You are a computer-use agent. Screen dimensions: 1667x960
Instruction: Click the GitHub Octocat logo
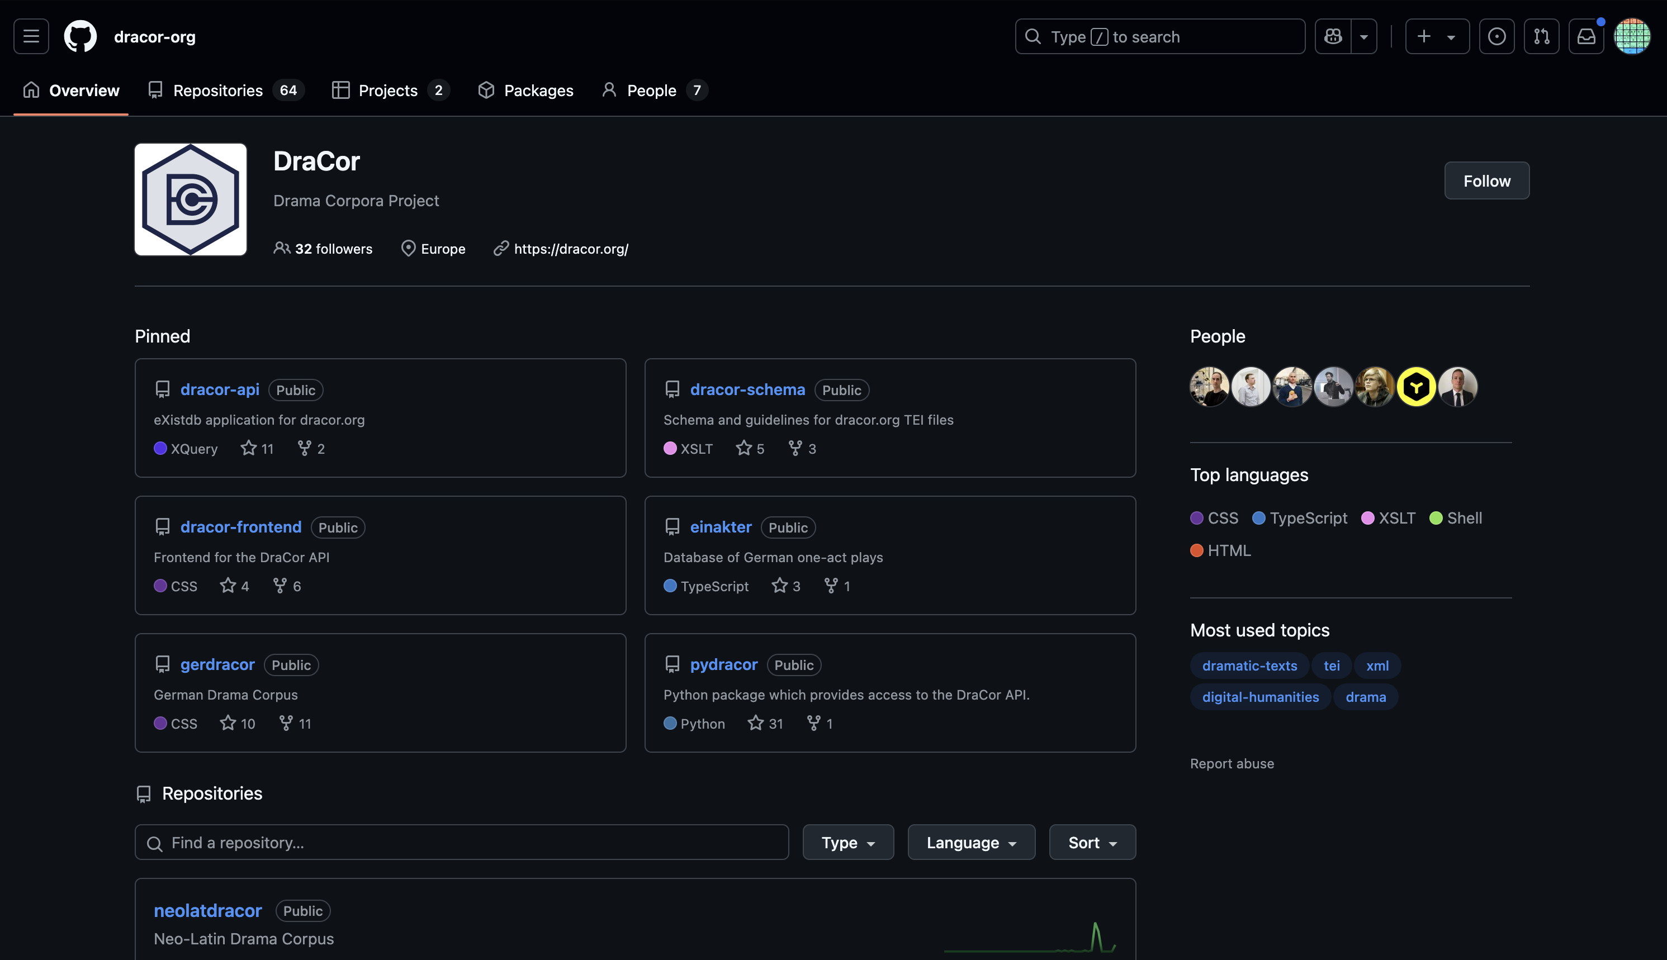[80, 36]
